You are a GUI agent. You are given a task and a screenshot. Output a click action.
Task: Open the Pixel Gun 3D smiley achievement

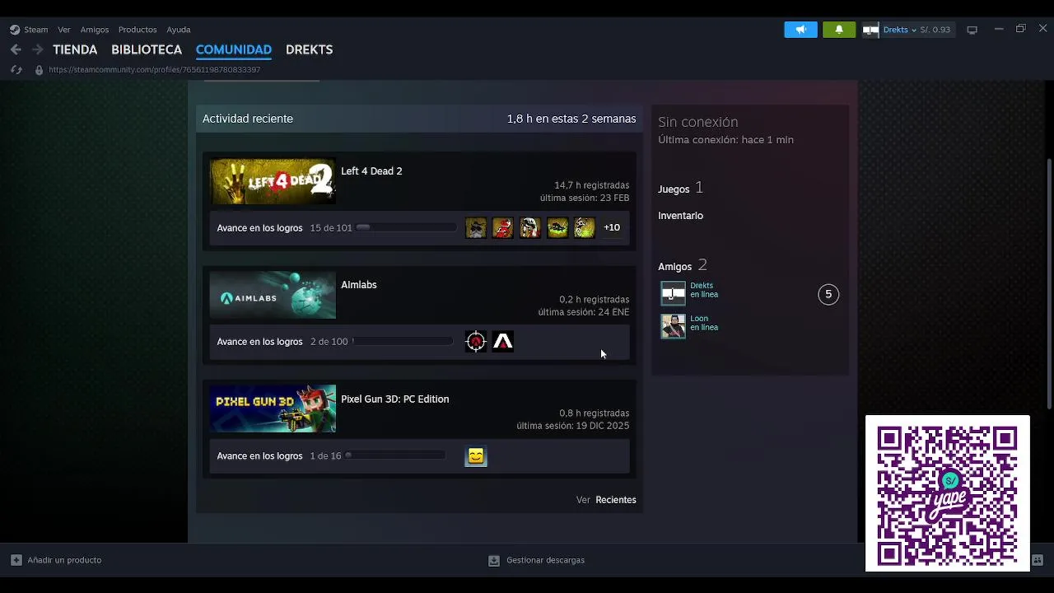(476, 456)
